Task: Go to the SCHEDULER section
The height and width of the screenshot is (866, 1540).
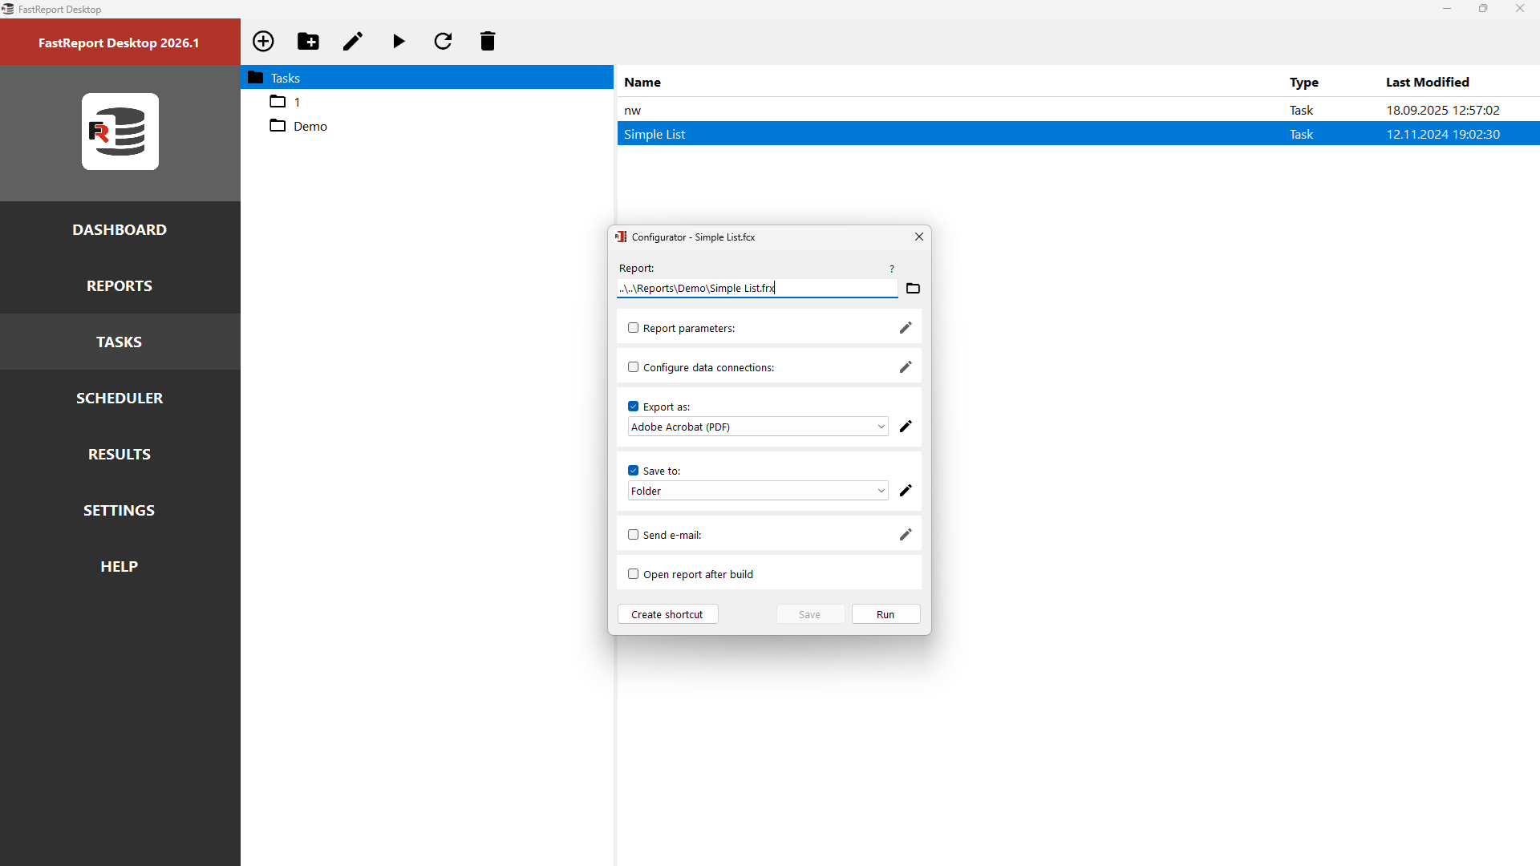Action: [120, 398]
